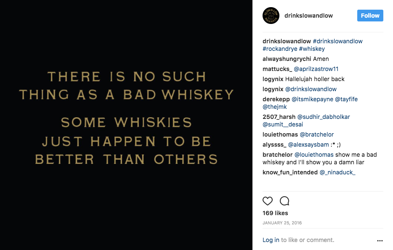Open the three-dot more options menu
Image resolution: width=393 pixels, height=250 pixels.
(x=380, y=241)
